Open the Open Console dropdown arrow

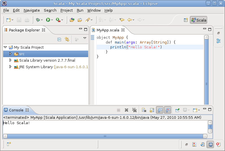[x=199, y=110]
